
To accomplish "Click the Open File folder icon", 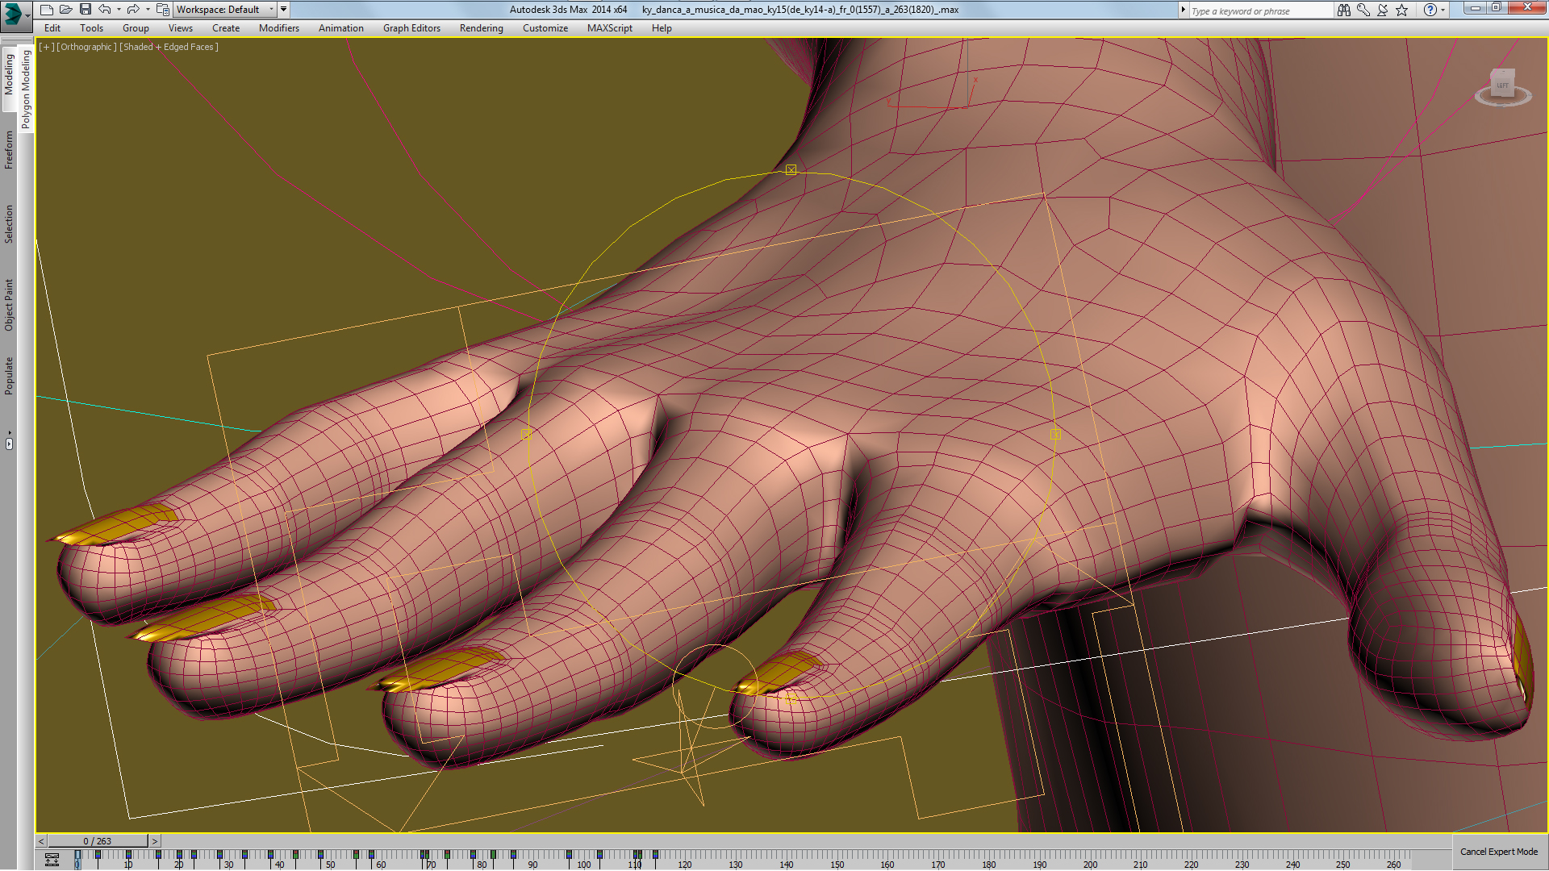I will (x=66, y=10).
